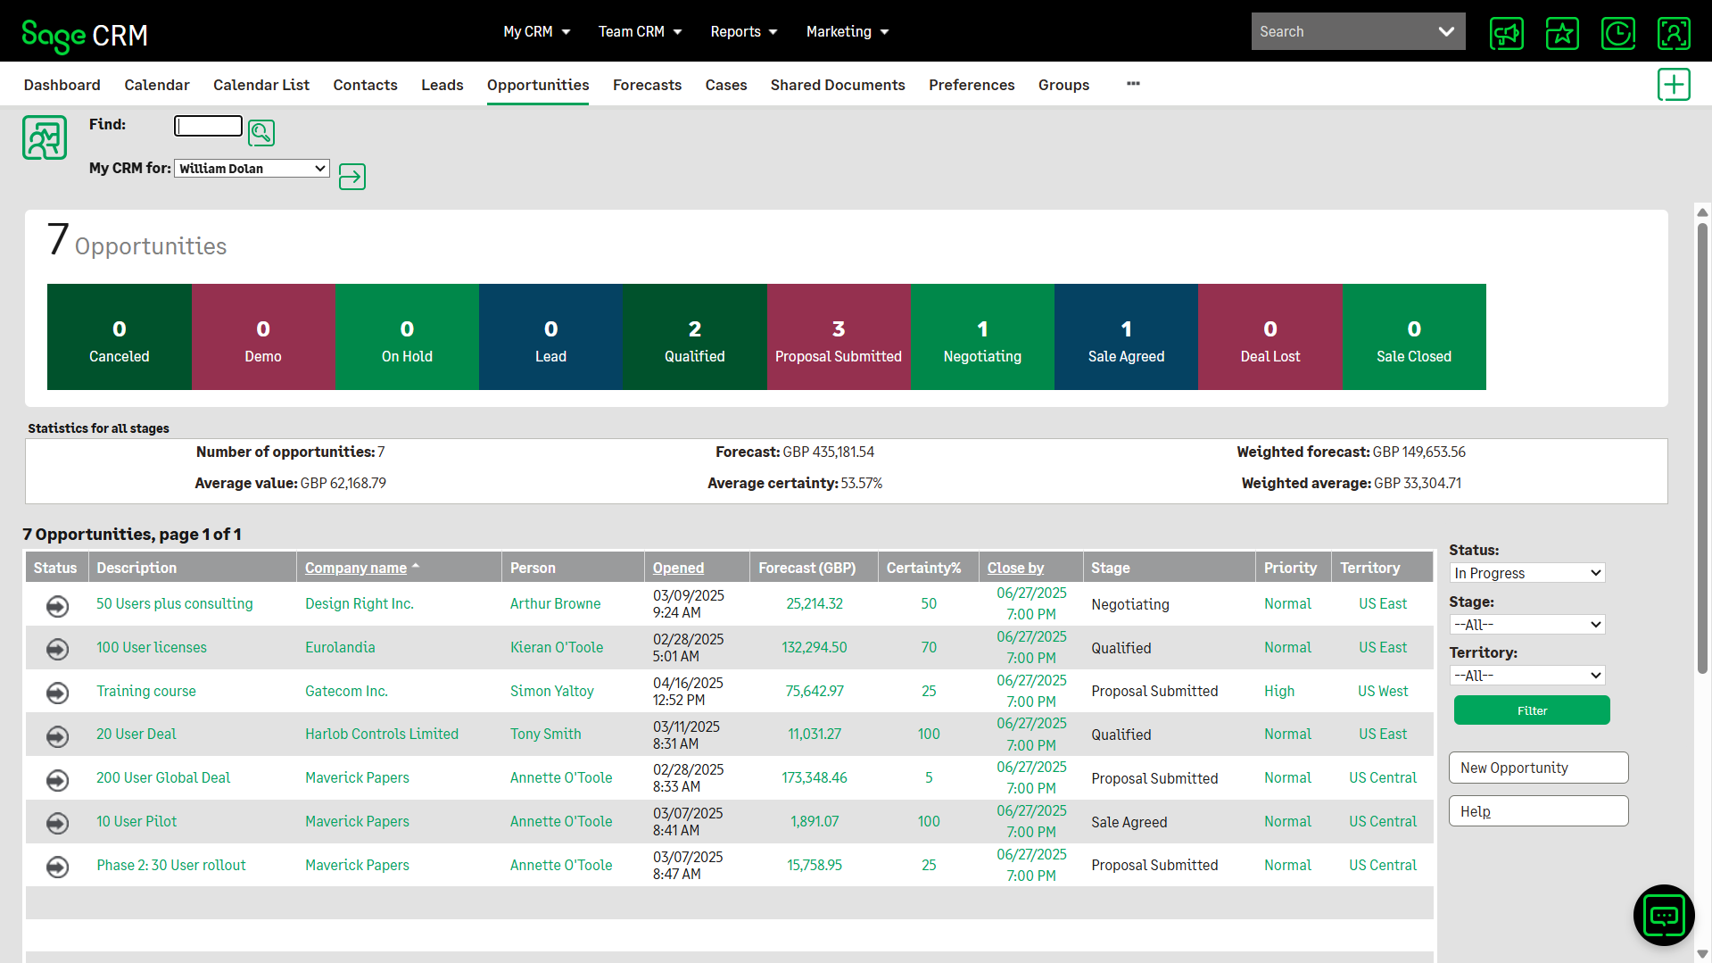Open person Kieran O'Toole link
Image resolution: width=1712 pixels, height=963 pixels.
pyautogui.click(x=557, y=648)
